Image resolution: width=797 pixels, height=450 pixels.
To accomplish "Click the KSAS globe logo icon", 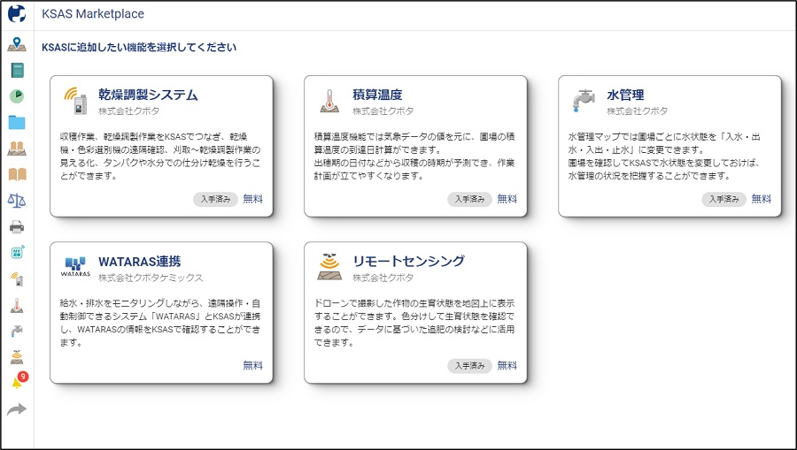I will pyautogui.click(x=17, y=14).
